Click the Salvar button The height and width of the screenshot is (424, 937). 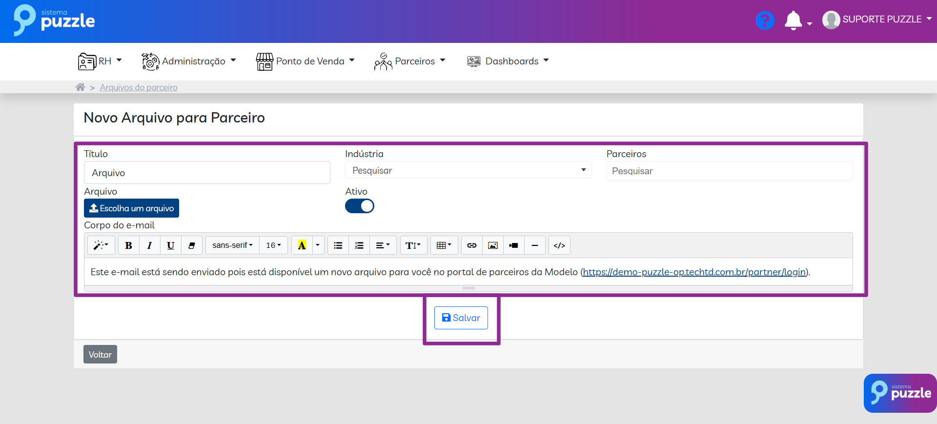point(461,318)
